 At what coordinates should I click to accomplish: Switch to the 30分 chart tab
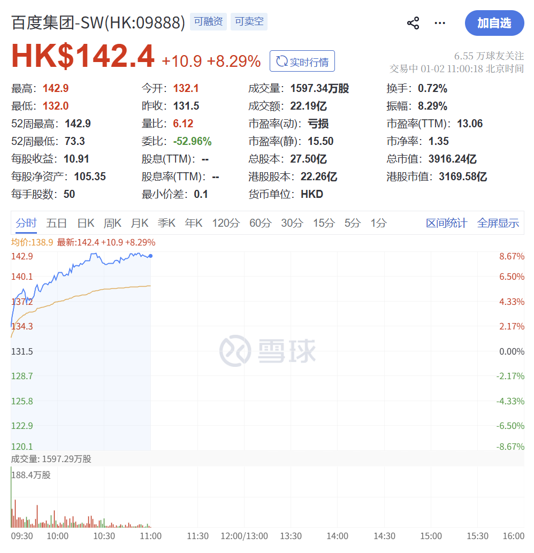click(x=292, y=223)
